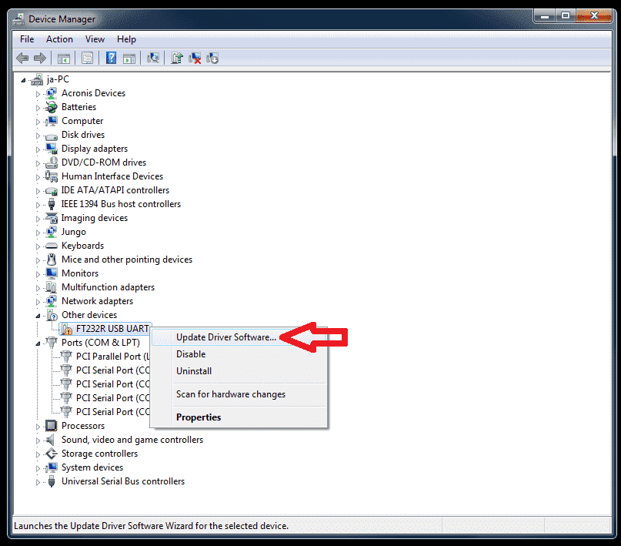Open the Action menu
This screenshot has height=546, width=621.
tap(59, 39)
